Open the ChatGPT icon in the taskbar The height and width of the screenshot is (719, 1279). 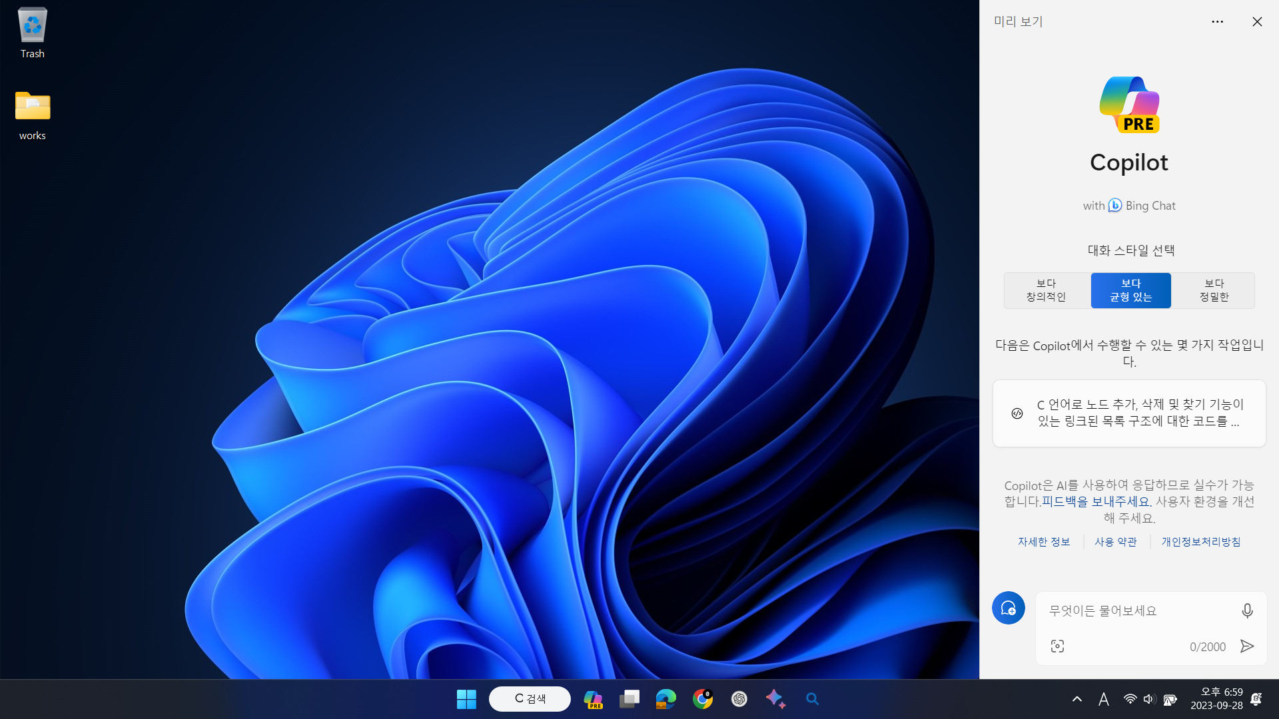coord(739,699)
